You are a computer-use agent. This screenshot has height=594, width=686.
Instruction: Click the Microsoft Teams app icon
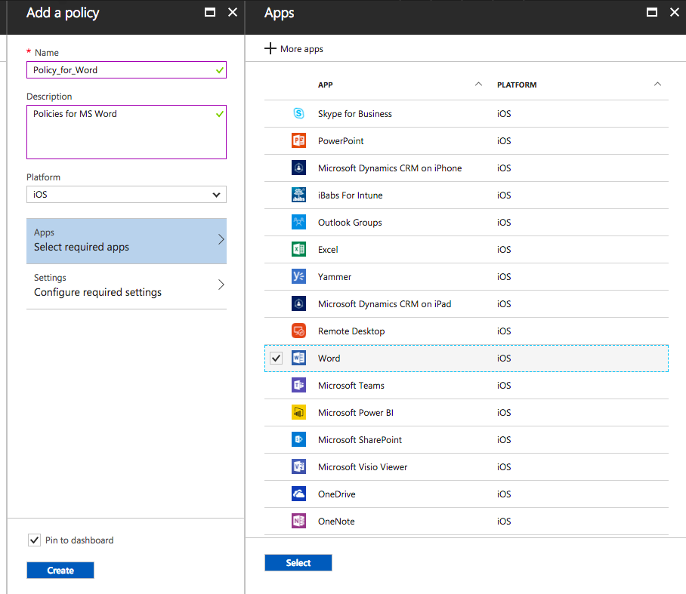pyautogui.click(x=298, y=386)
